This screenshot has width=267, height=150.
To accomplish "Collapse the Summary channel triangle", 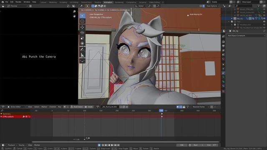I will (1, 114).
